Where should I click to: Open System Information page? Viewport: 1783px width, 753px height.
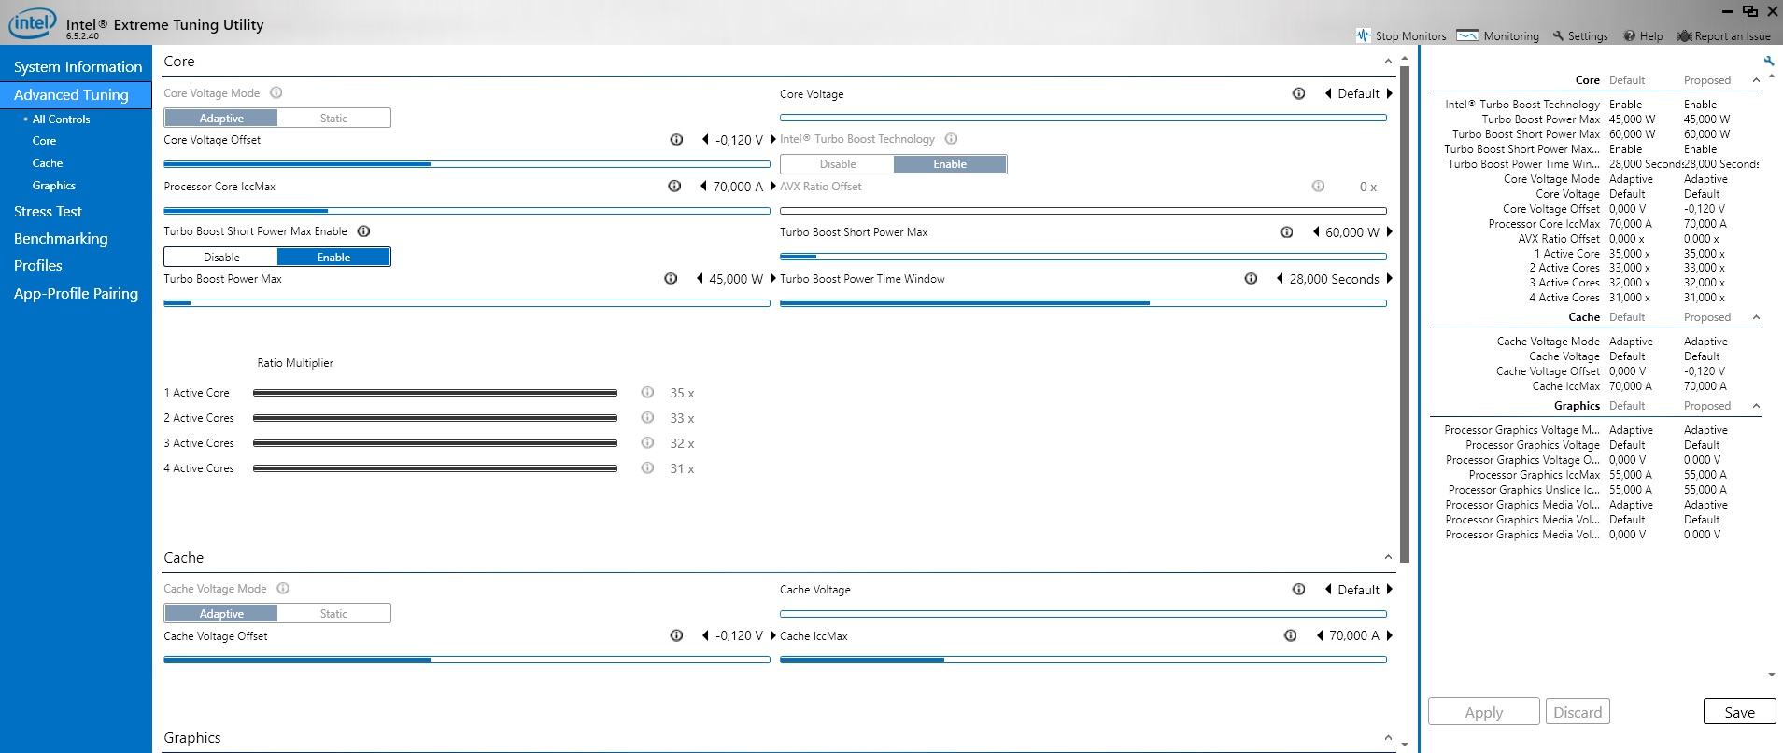point(78,67)
